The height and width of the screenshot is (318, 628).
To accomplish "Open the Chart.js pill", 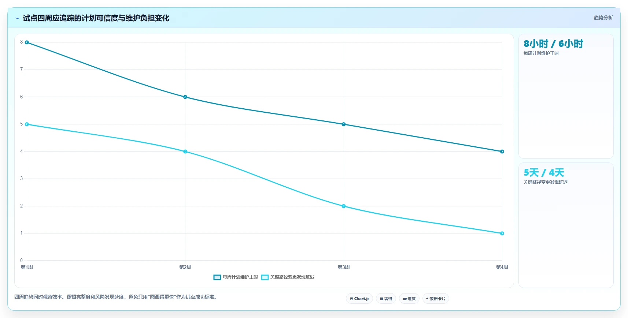I will click(359, 299).
